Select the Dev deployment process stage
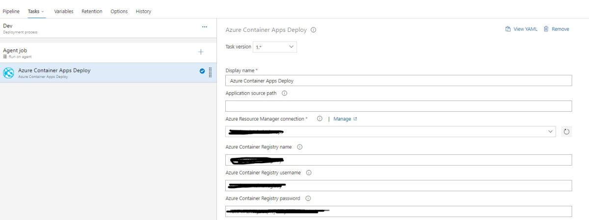The width and height of the screenshot is (589, 220). coord(108,29)
